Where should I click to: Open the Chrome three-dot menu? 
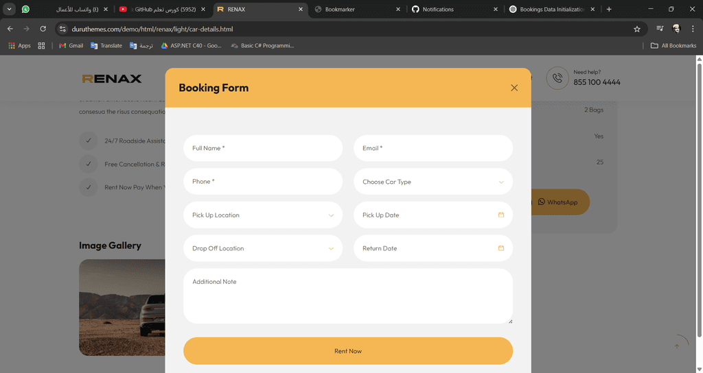point(693,29)
